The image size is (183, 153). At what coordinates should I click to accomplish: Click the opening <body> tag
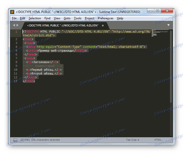click(30, 58)
